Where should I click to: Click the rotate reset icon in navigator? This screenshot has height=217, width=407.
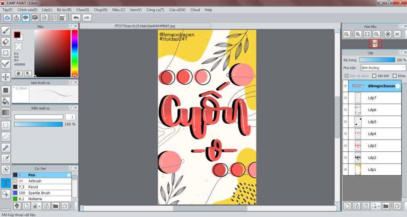[x=388, y=34]
